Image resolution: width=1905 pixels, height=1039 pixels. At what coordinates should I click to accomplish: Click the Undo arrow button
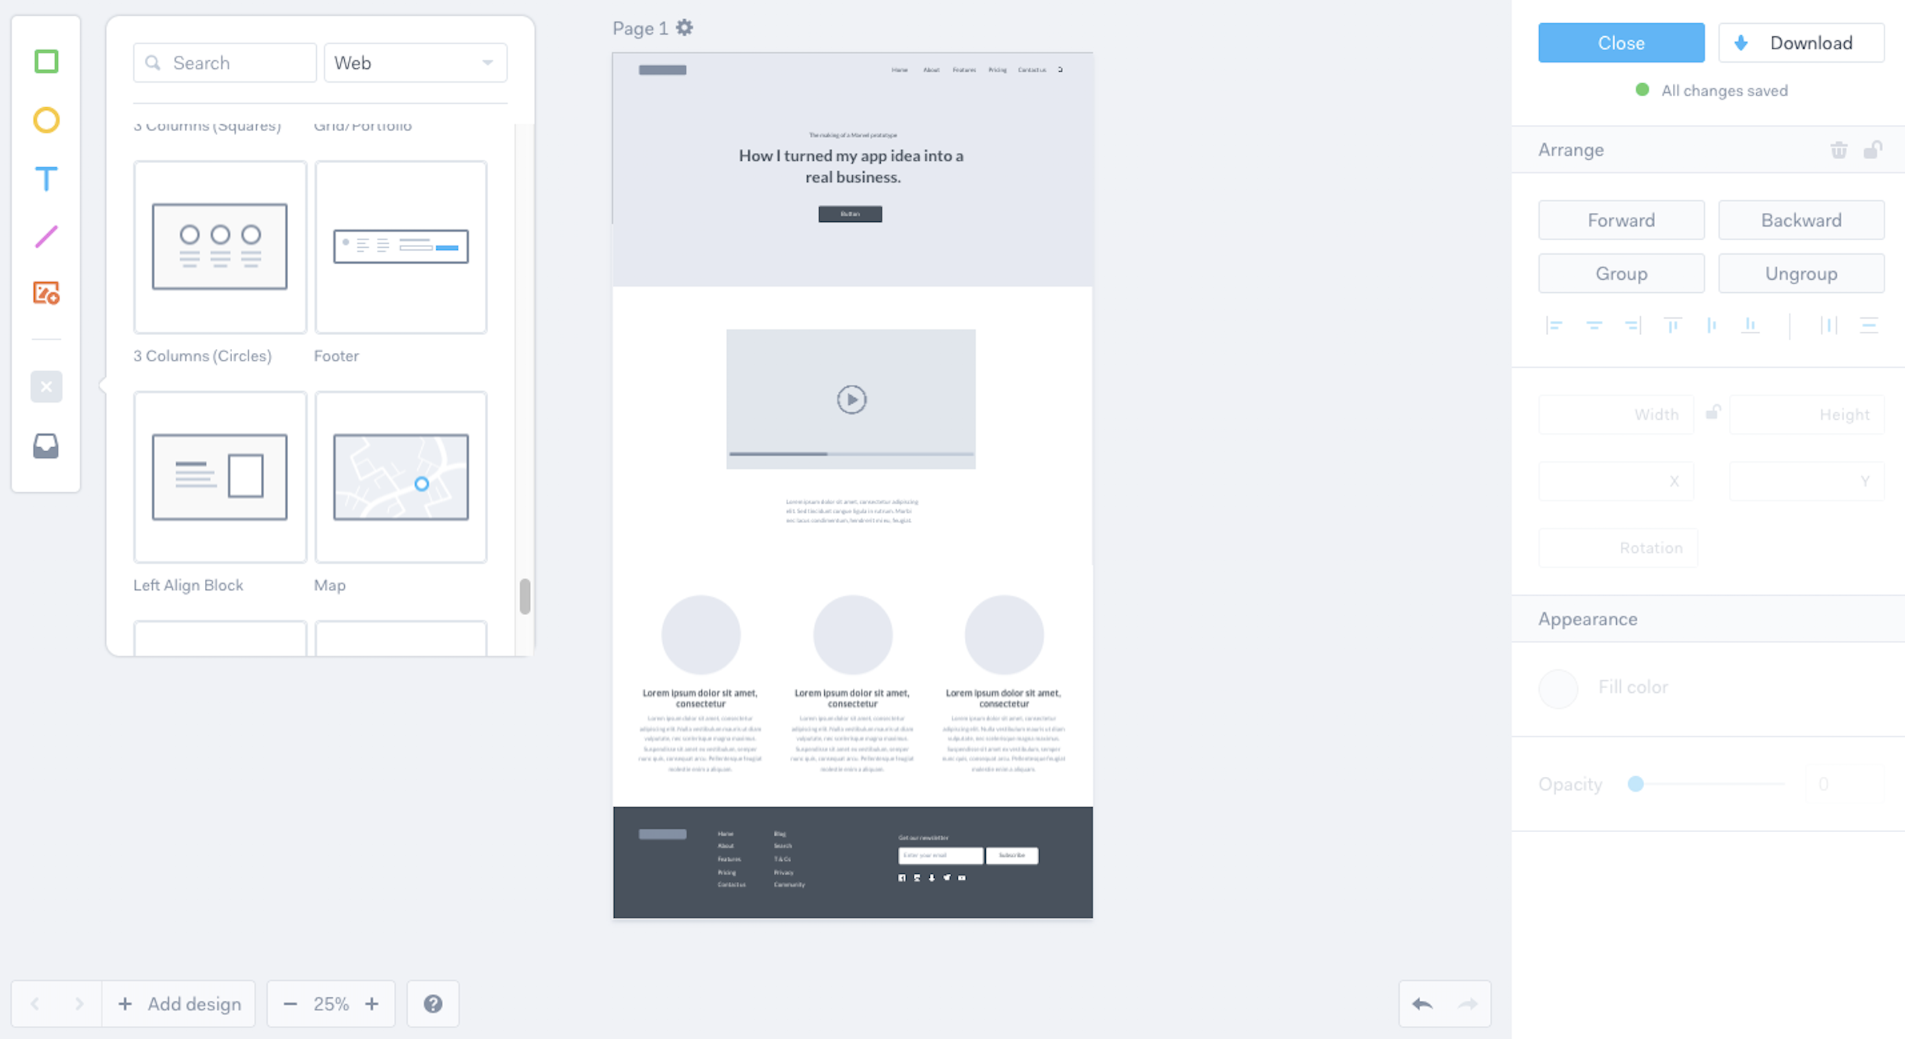pyautogui.click(x=1423, y=1004)
